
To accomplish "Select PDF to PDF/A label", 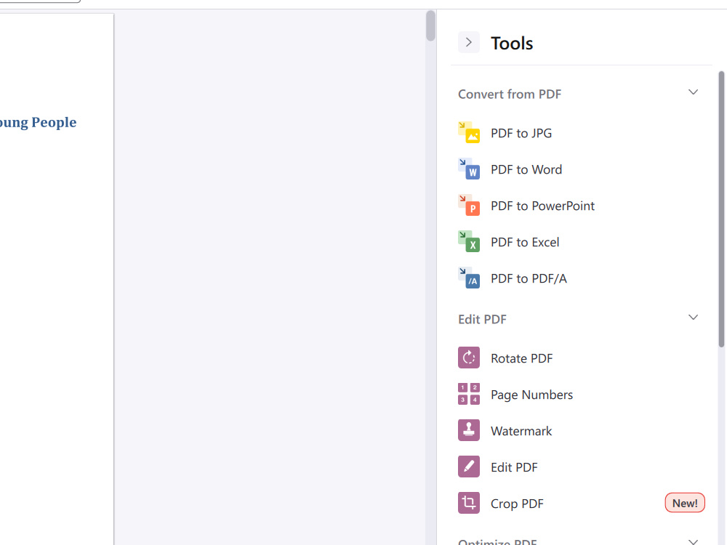I will point(529,278).
